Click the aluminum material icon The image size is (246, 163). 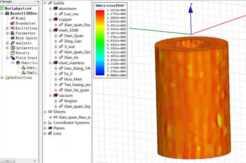pos(56,8)
